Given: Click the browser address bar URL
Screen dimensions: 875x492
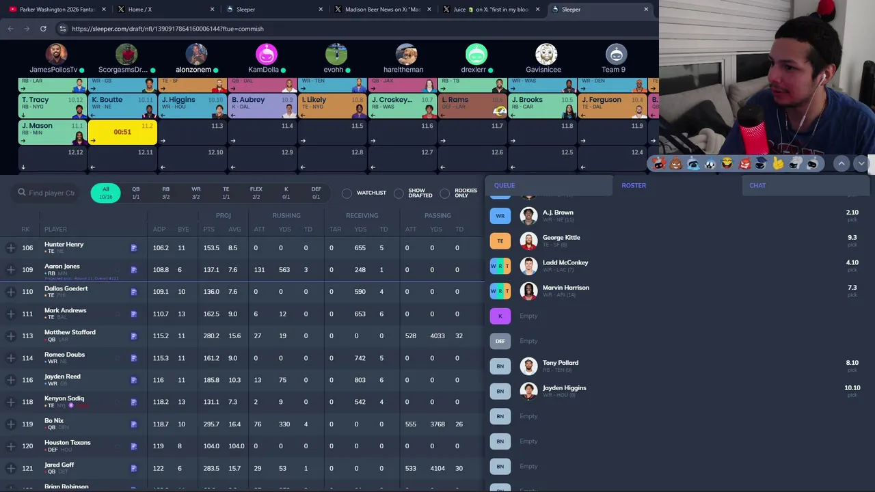Looking at the screenshot, I should (167, 29).
